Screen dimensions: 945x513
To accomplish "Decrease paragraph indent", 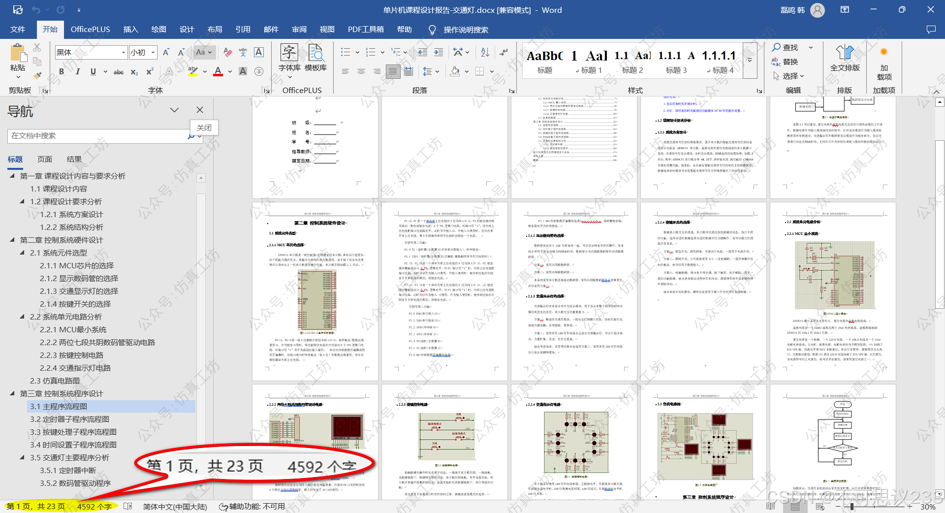I will pos(423,52).
